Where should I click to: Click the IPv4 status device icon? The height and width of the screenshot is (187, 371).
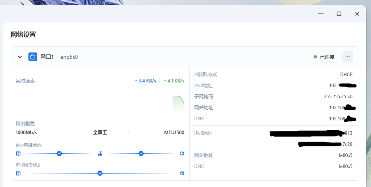coord(18,153)
